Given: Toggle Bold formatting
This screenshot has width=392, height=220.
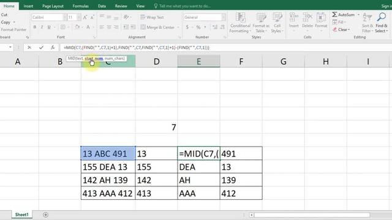Looking at the screenshot, I should 35,27.
